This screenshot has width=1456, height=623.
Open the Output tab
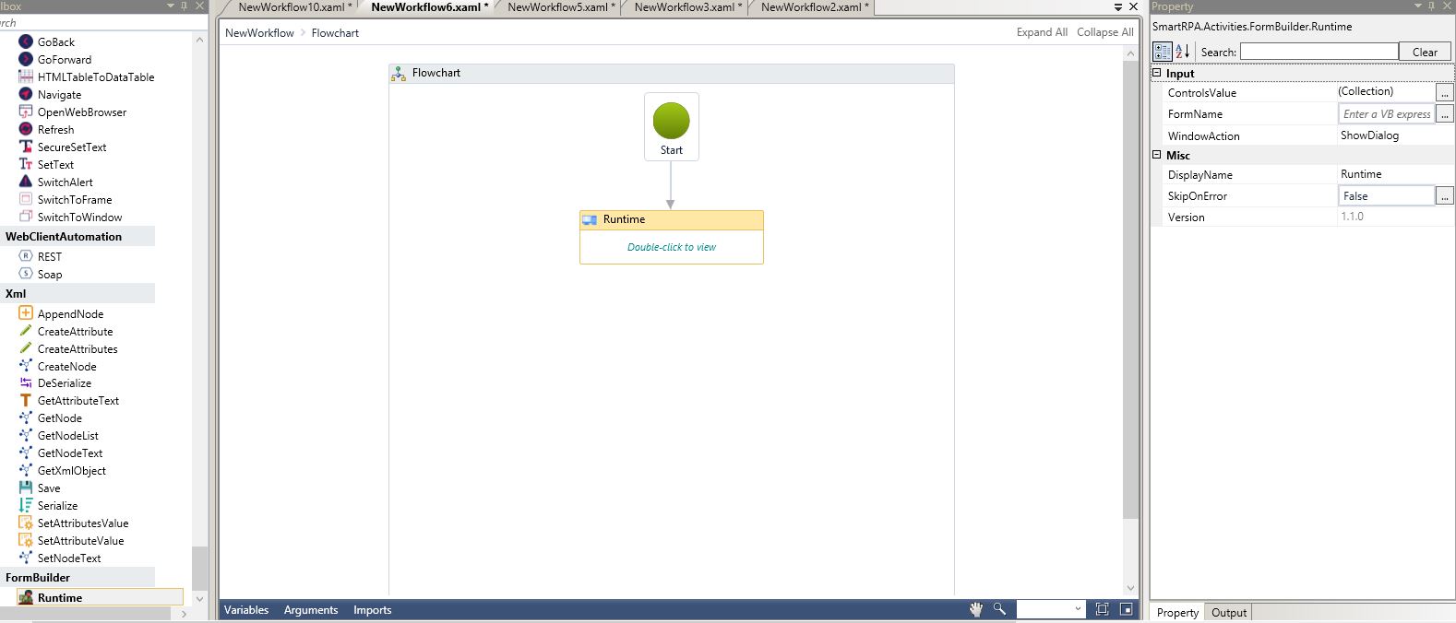(1228, 613)
